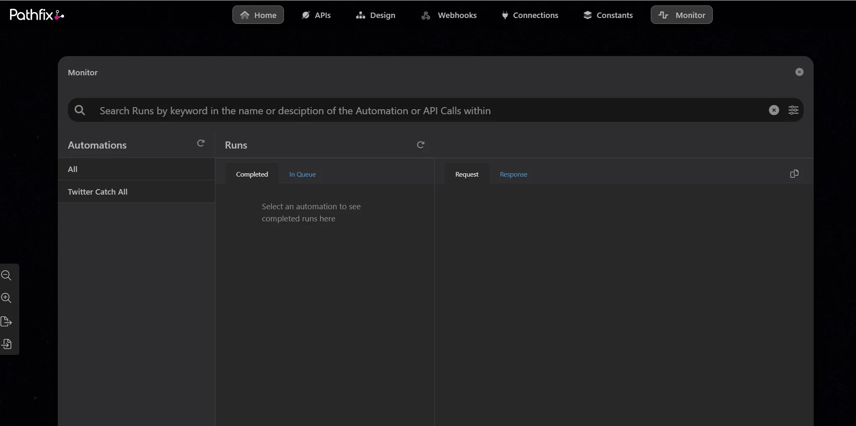Open the search filter options

[x=794, y=110]
